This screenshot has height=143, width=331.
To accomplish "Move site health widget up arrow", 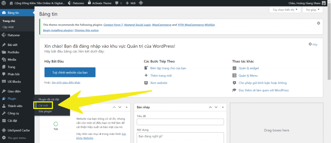I will pos(114,107).
